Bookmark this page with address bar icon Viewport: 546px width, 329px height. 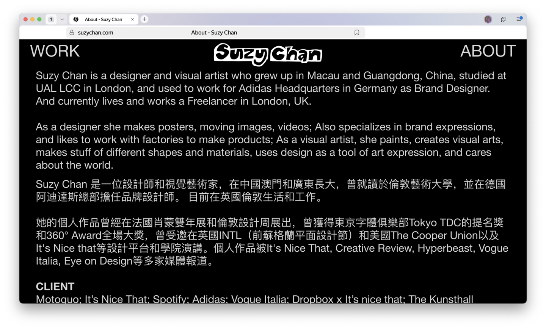point(357,33)
